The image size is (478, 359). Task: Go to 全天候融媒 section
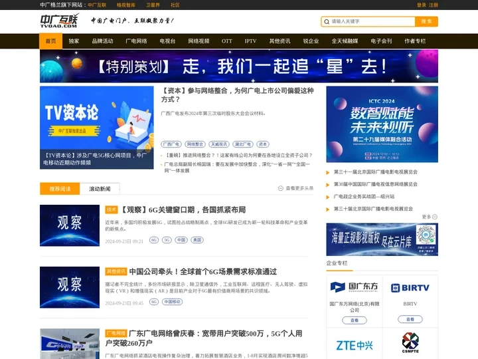pyautogui.click(x=345, y=41)
